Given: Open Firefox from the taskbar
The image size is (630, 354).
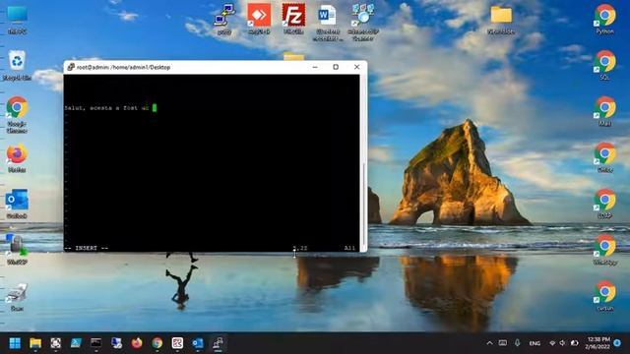Looking at the screenshot, I should click(x=137, y=343).
